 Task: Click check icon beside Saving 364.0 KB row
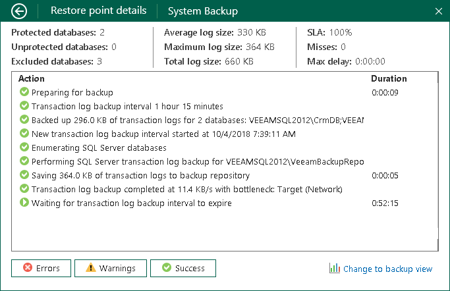click(x=24, y=176)
